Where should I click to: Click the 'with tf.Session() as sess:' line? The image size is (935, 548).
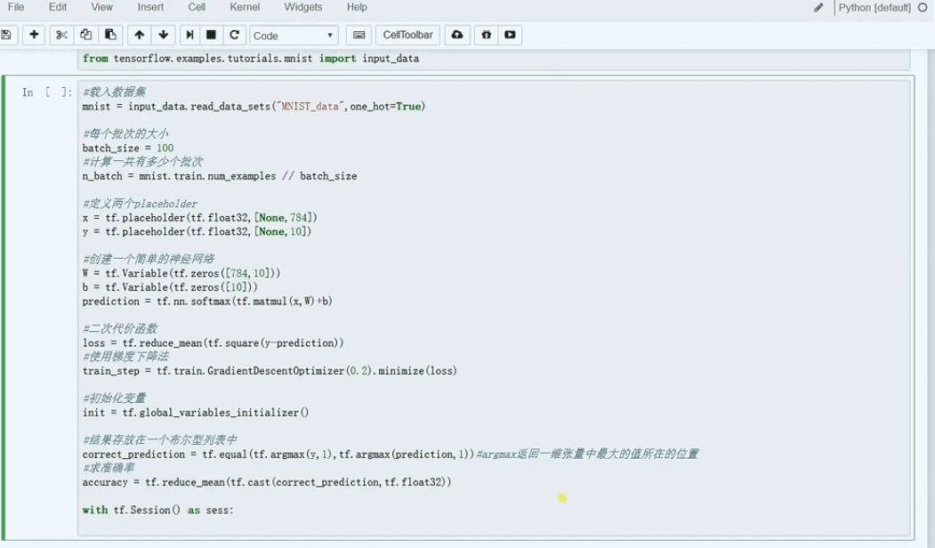pos(158,510)
